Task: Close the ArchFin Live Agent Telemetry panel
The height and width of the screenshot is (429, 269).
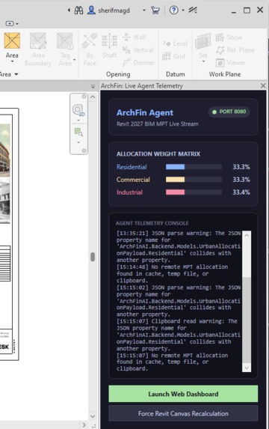Action: coord(263,85)
